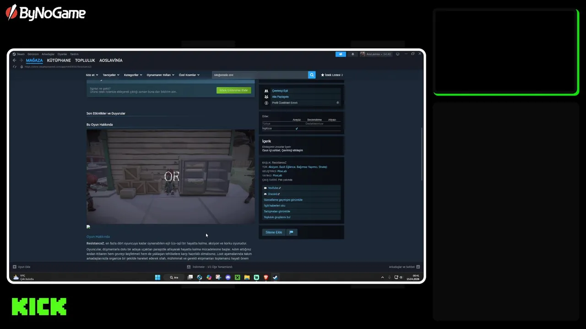
Task: Open İstek Listesi wishlist link
Action: tap(332, 75)
